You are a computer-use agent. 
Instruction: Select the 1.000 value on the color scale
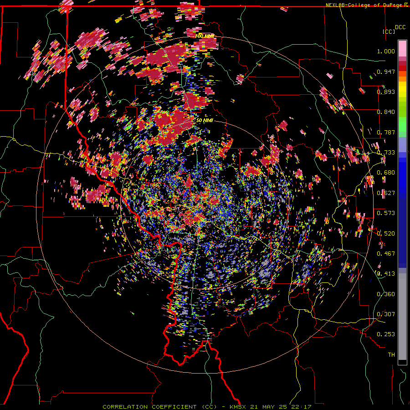click(x=386, y=51)
